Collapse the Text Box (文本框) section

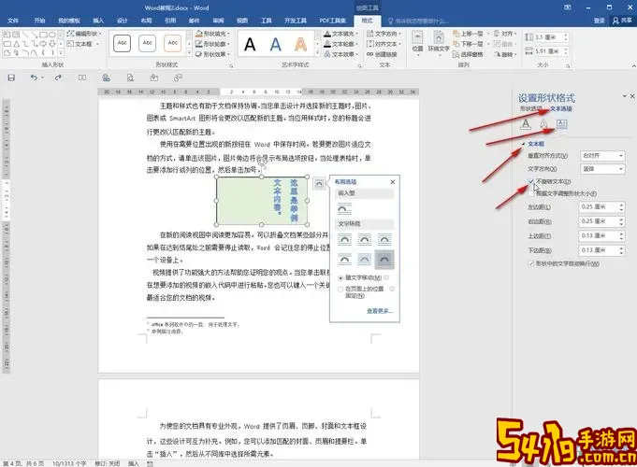tap(523, 144)
